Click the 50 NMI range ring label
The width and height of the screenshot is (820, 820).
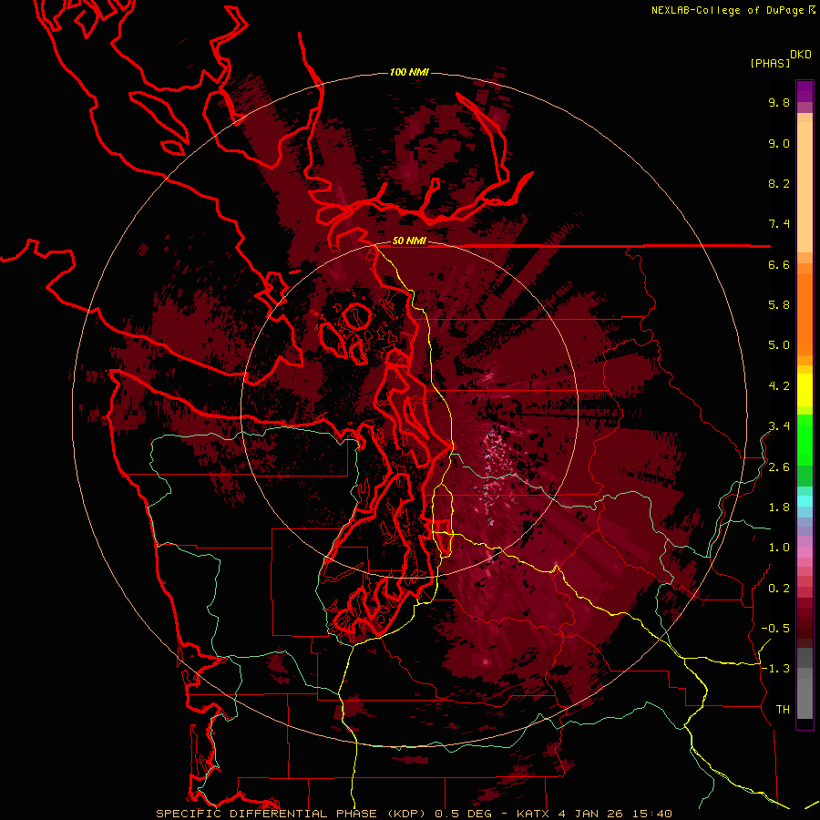tap(409, 241)
